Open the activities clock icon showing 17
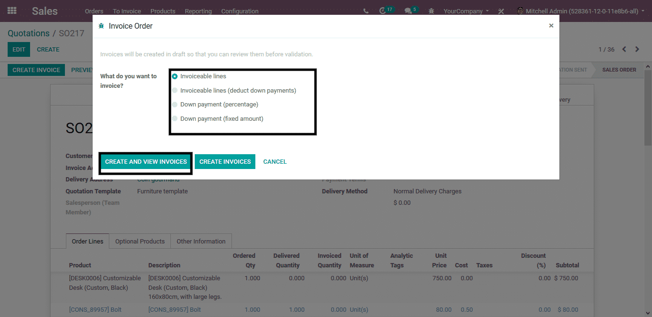This screenshot has height=317, width=652. pyautogui.click(x=383, y=11)
